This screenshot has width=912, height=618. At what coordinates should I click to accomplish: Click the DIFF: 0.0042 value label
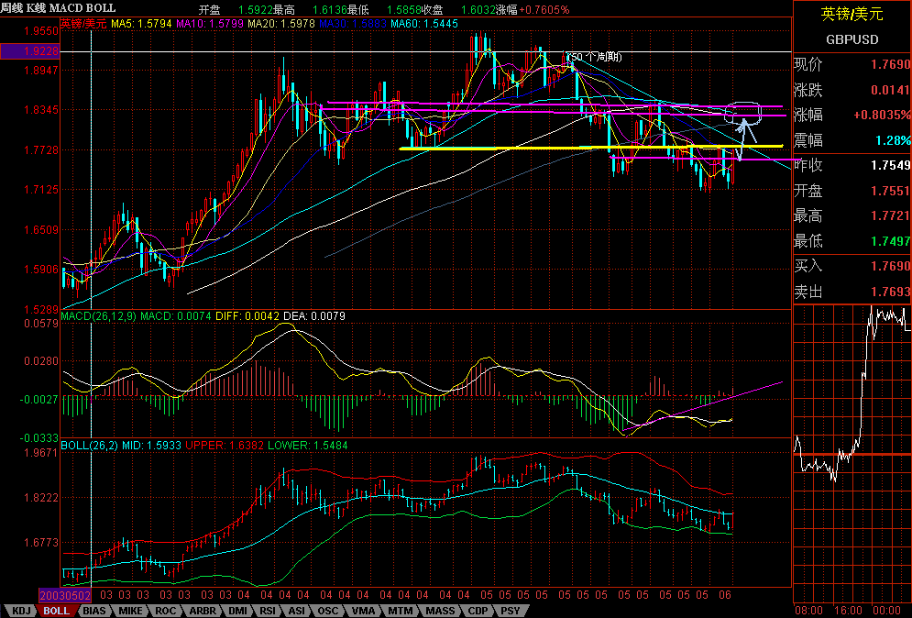[247, 316]
